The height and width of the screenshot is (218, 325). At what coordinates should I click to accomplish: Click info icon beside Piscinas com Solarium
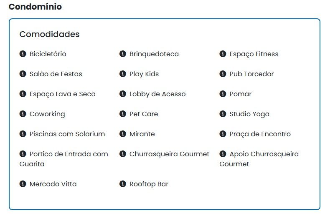[23, 134]
